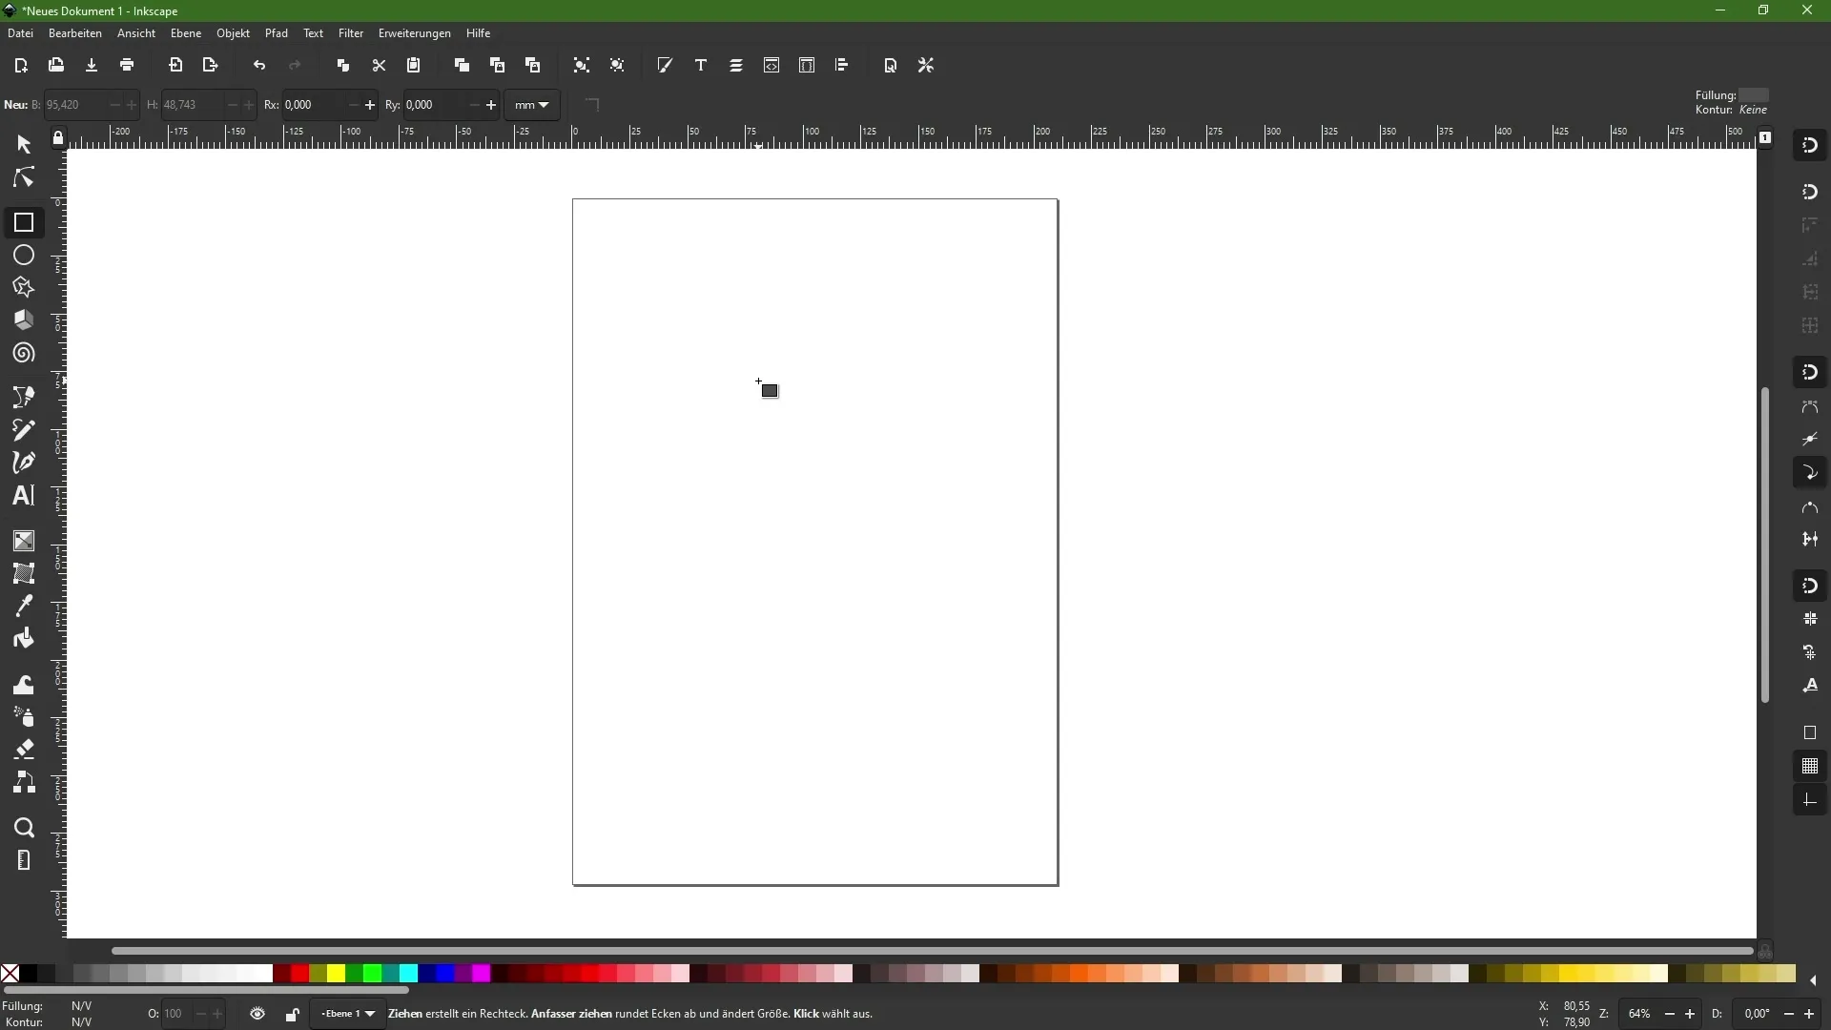Toggle snapping to guides
1831x1030 pixels.
click(x=1810, y=800)
